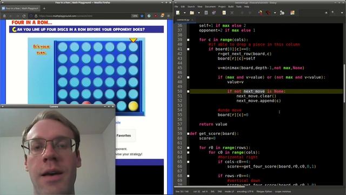Click the green circular extension icon in Firefox
The image size is (346, 195).
click(x=149, y=16)
